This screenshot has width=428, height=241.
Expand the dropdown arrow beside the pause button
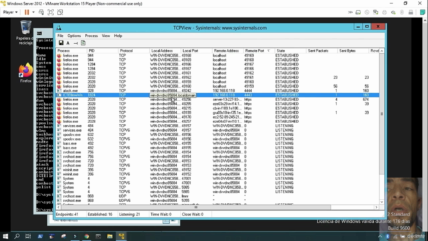point(33,12)
